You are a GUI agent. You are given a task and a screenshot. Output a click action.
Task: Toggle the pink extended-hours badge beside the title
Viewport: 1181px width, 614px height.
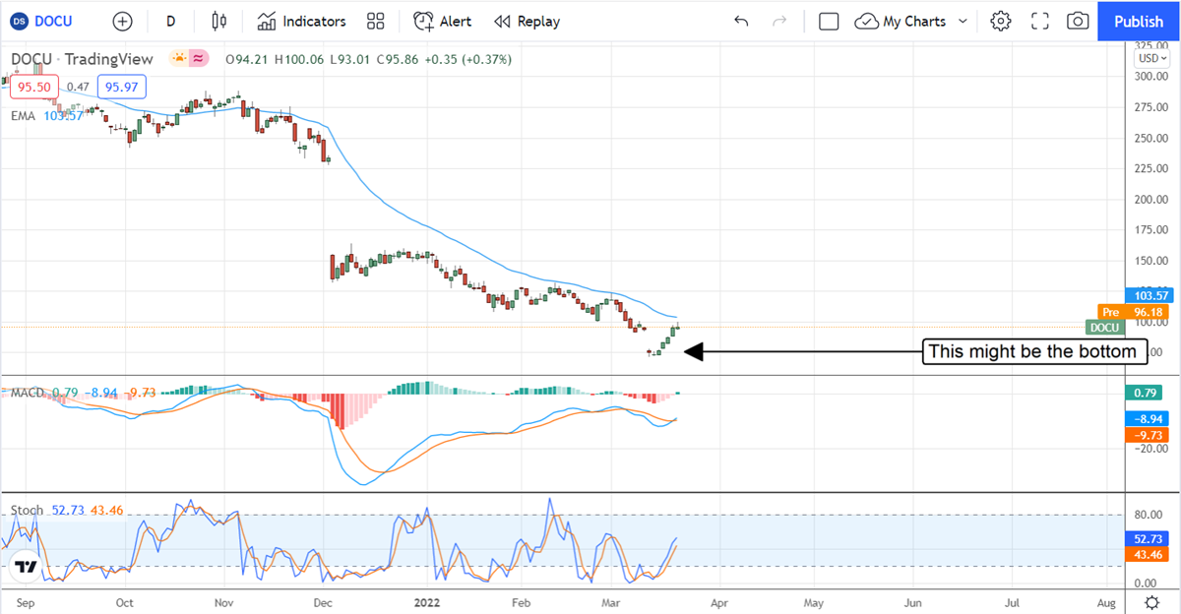[x=200, y=59]
